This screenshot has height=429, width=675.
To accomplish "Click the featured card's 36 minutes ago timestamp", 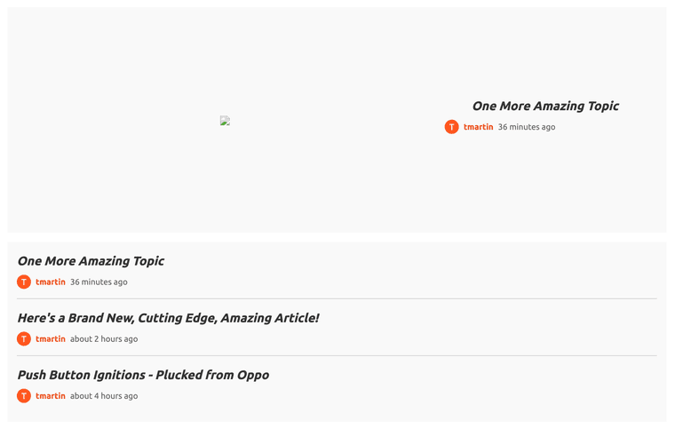I will coord(527,127).
